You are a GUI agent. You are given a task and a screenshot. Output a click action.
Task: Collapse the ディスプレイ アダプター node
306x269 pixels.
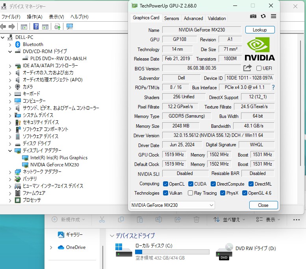point(10,151)
